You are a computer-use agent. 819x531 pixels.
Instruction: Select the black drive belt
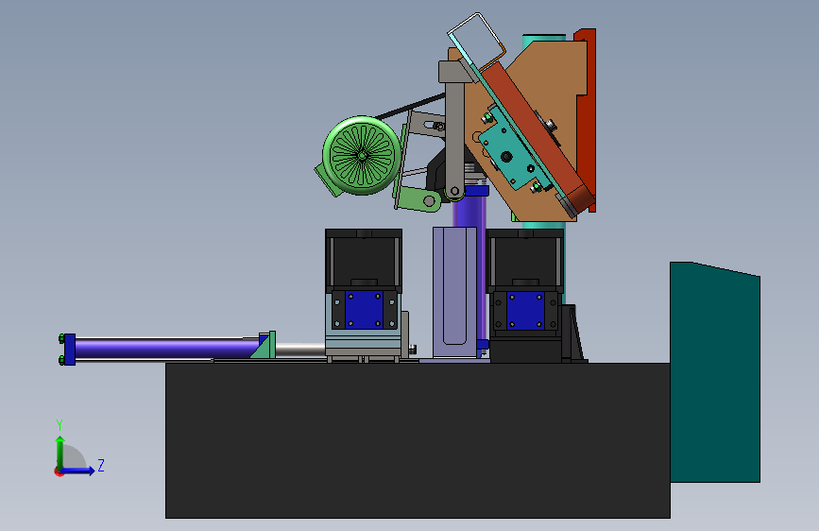(x=410, y=107)
